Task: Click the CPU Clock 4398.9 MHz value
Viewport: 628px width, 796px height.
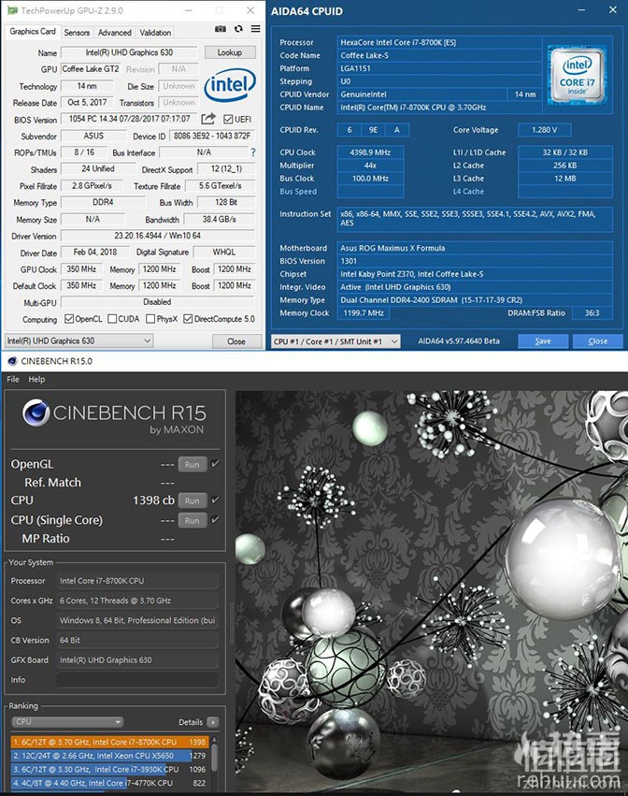Action: [370, 152]
